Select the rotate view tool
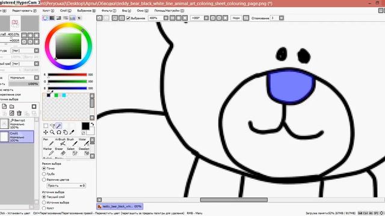 (x=59, y=132)
